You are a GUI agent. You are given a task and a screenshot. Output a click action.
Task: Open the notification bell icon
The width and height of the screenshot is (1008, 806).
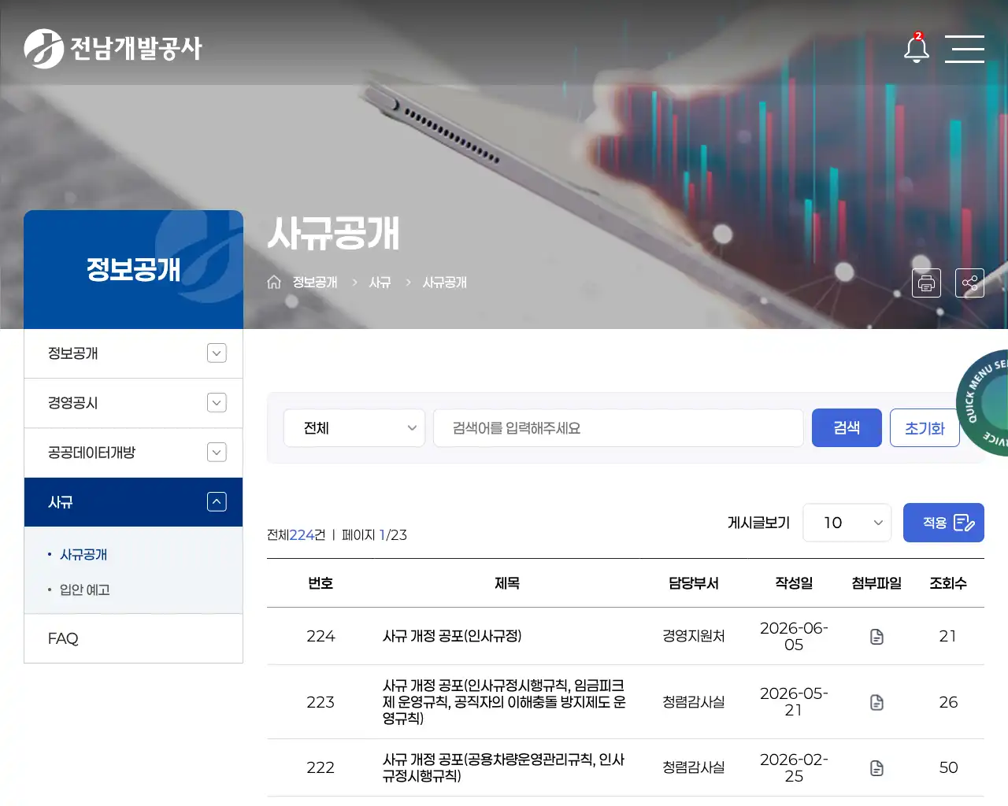point(916,49)
